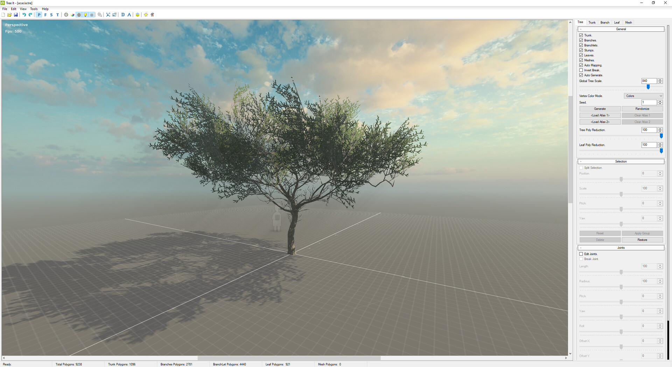Collapse the Joints section header
This screenshot has height=367, width=672.
(621, 248)
